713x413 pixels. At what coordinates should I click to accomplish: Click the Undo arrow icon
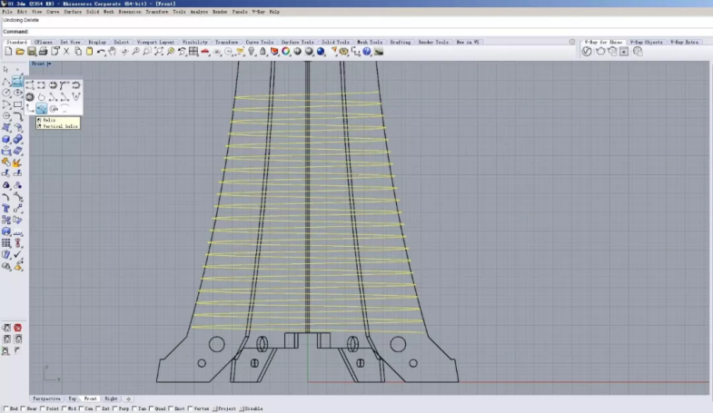coord(101,52)
